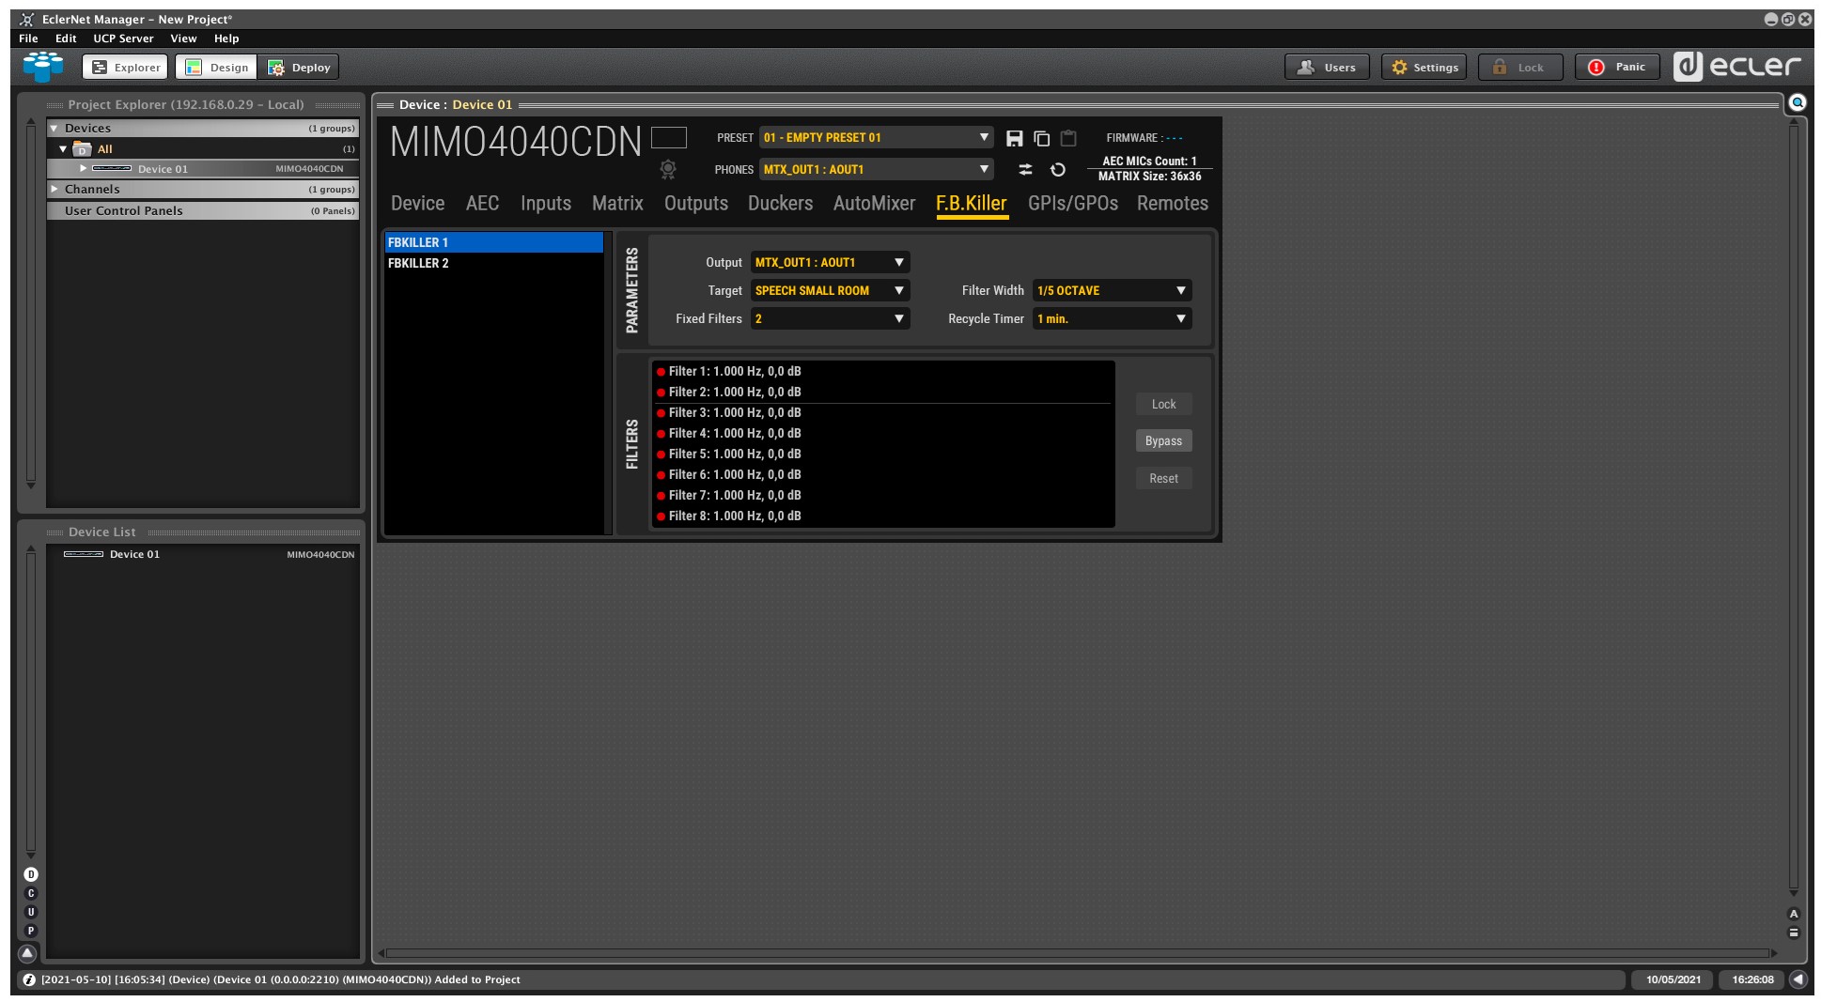This screenshot has height=1002, width=1821.
Task: Open the Users dialog
Action: tap(1327, 68)
